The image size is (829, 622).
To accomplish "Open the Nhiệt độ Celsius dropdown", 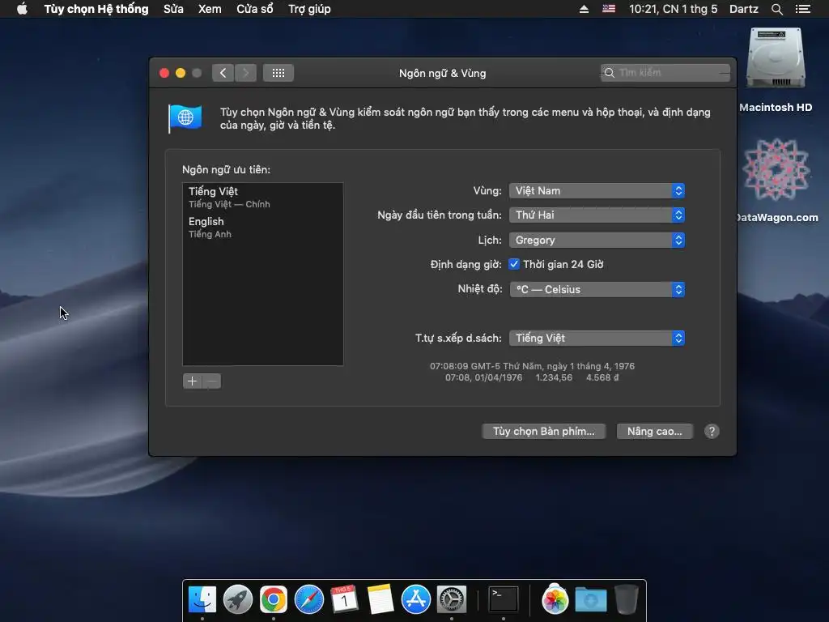I will (x=597, y=289).
